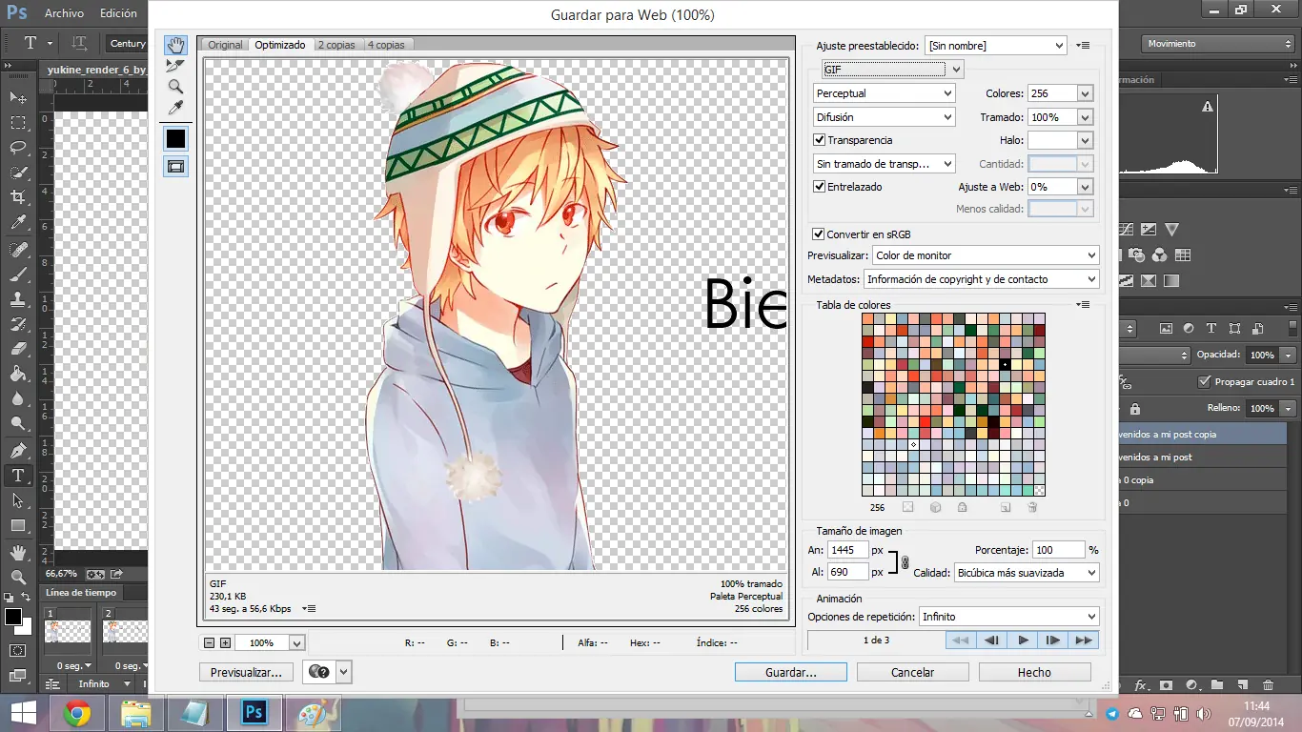Open Chrome from the Windows taskbar

point(77,713)
